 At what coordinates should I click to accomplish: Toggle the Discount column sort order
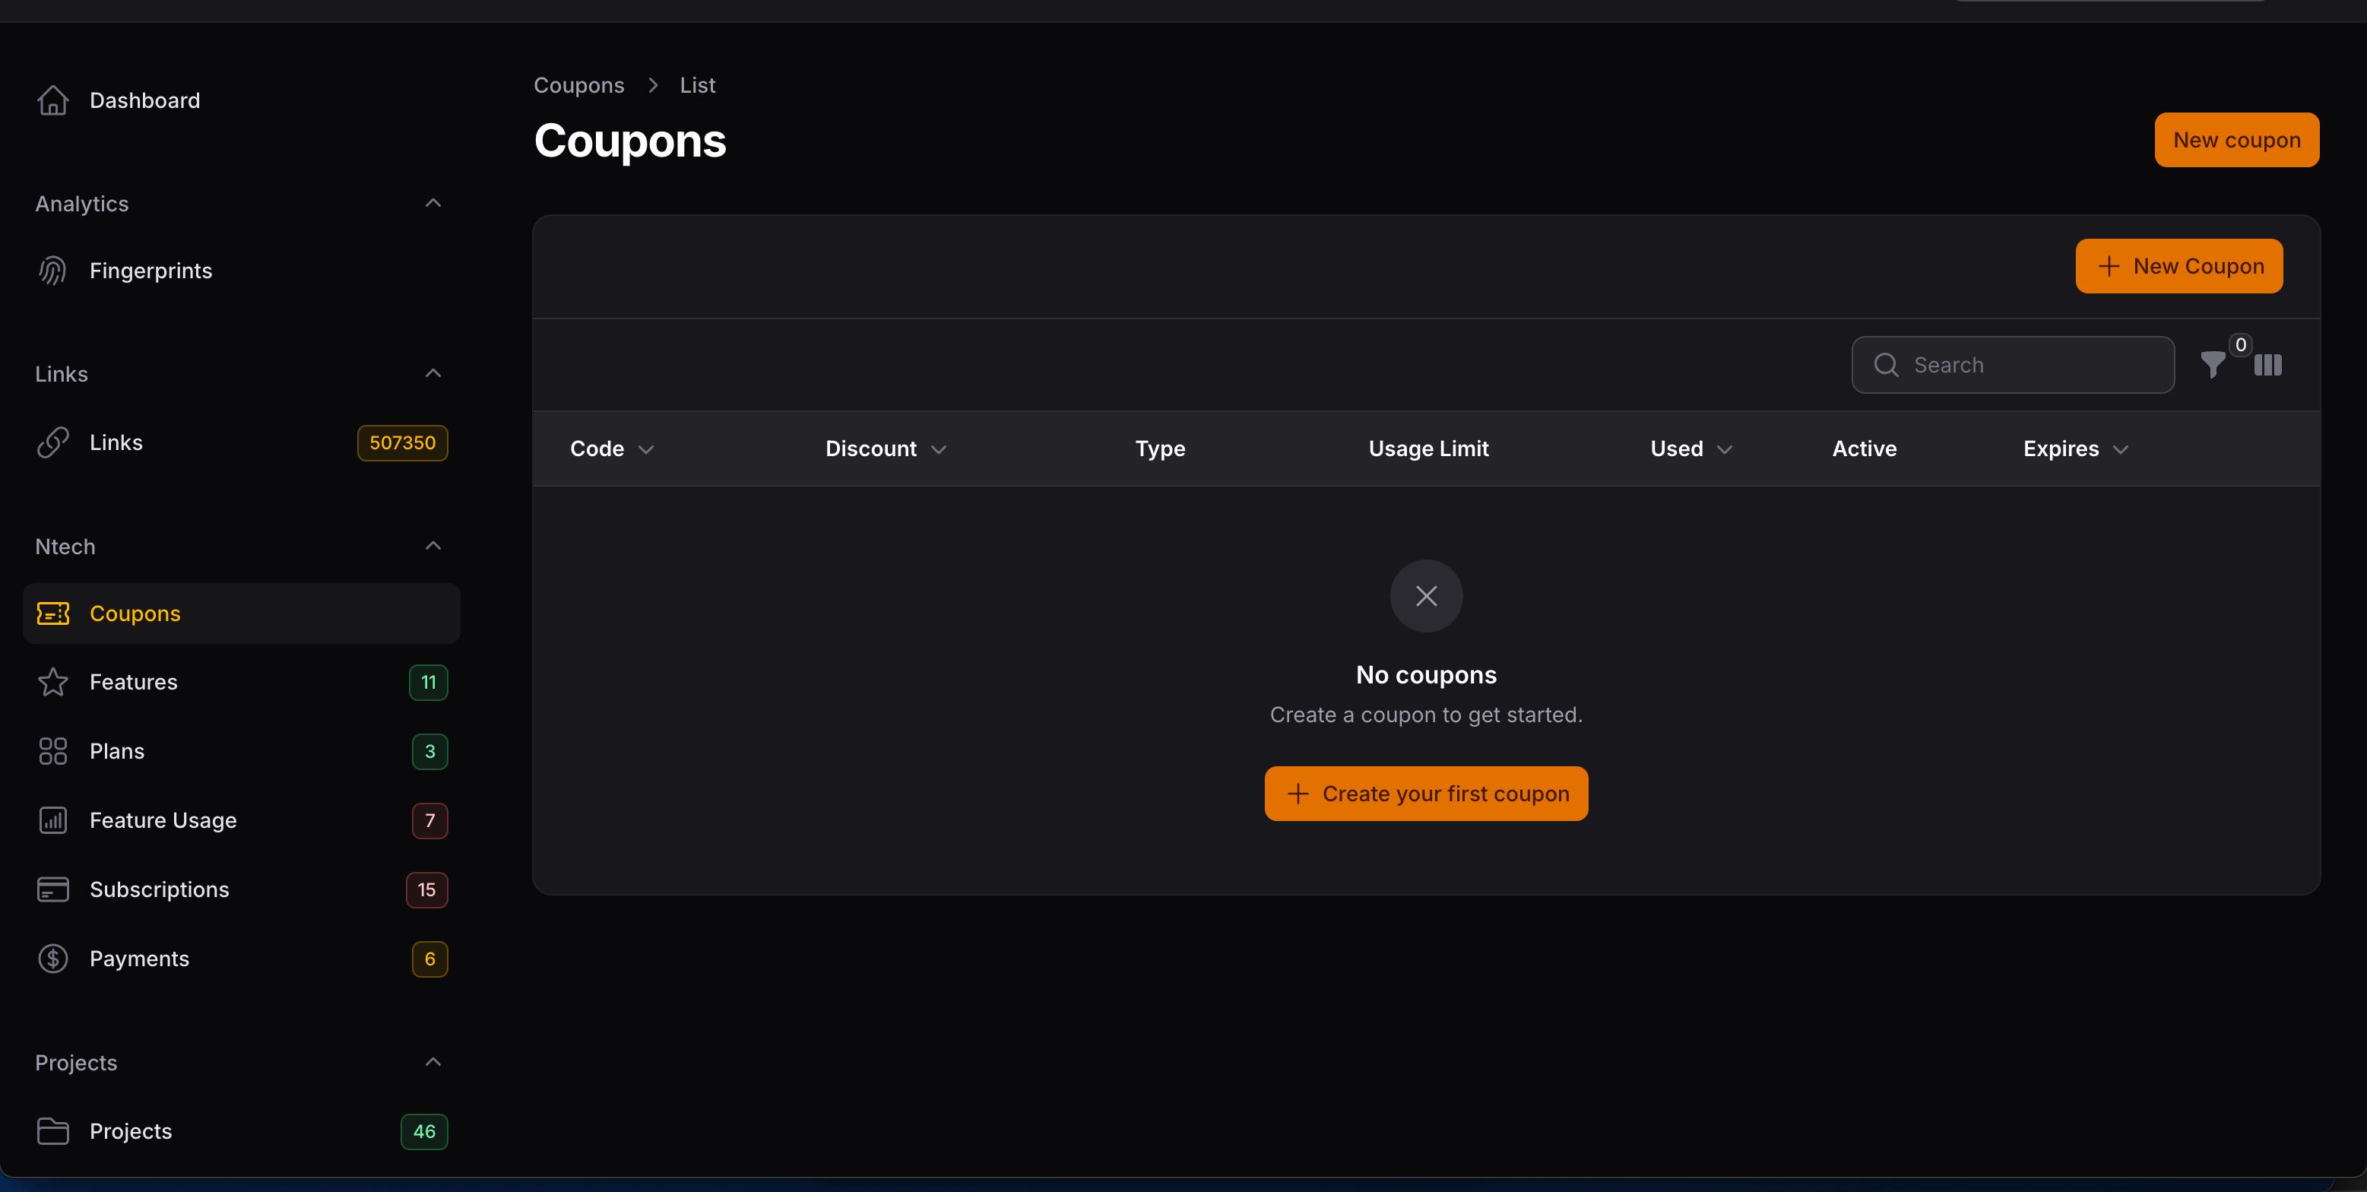click(939, 449)
